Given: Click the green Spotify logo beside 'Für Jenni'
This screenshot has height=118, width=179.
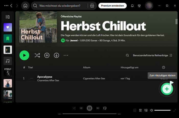Looking at the screenshot, I should click(x=63, y=40).
